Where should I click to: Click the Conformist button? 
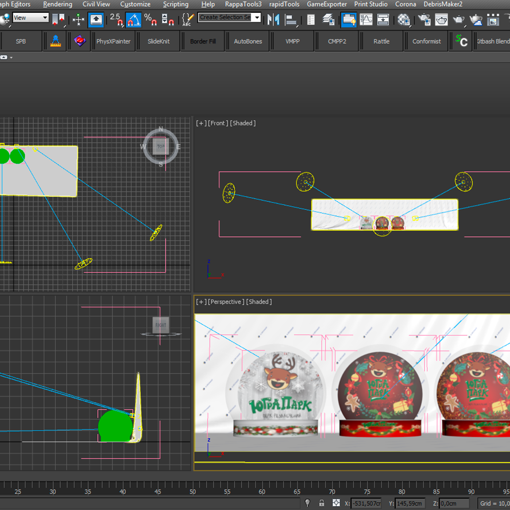[426, 41]
